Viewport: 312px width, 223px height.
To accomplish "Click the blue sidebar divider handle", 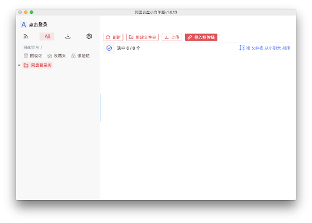I will coord(101,108).
